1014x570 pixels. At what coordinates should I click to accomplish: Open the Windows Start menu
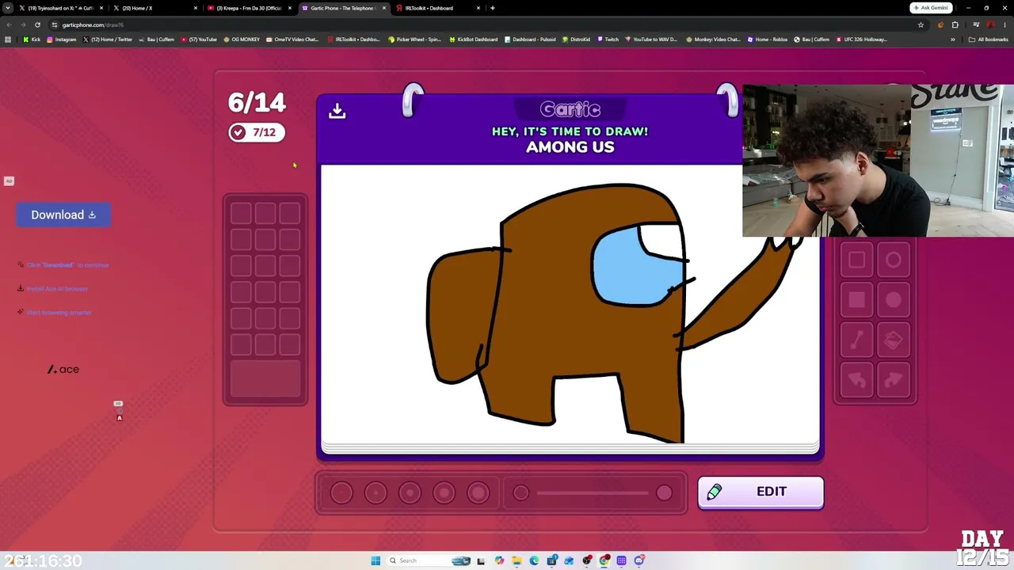tap(375, 560)
